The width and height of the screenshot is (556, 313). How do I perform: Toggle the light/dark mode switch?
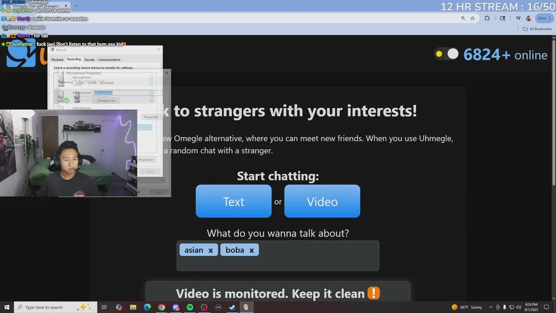447,54
